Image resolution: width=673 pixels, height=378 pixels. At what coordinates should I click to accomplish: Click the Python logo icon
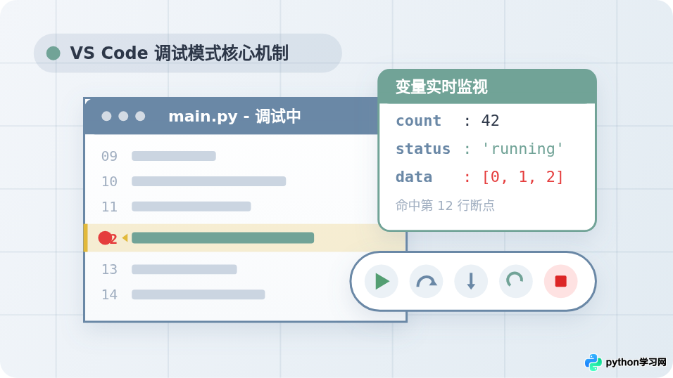[x=593, y=362]
